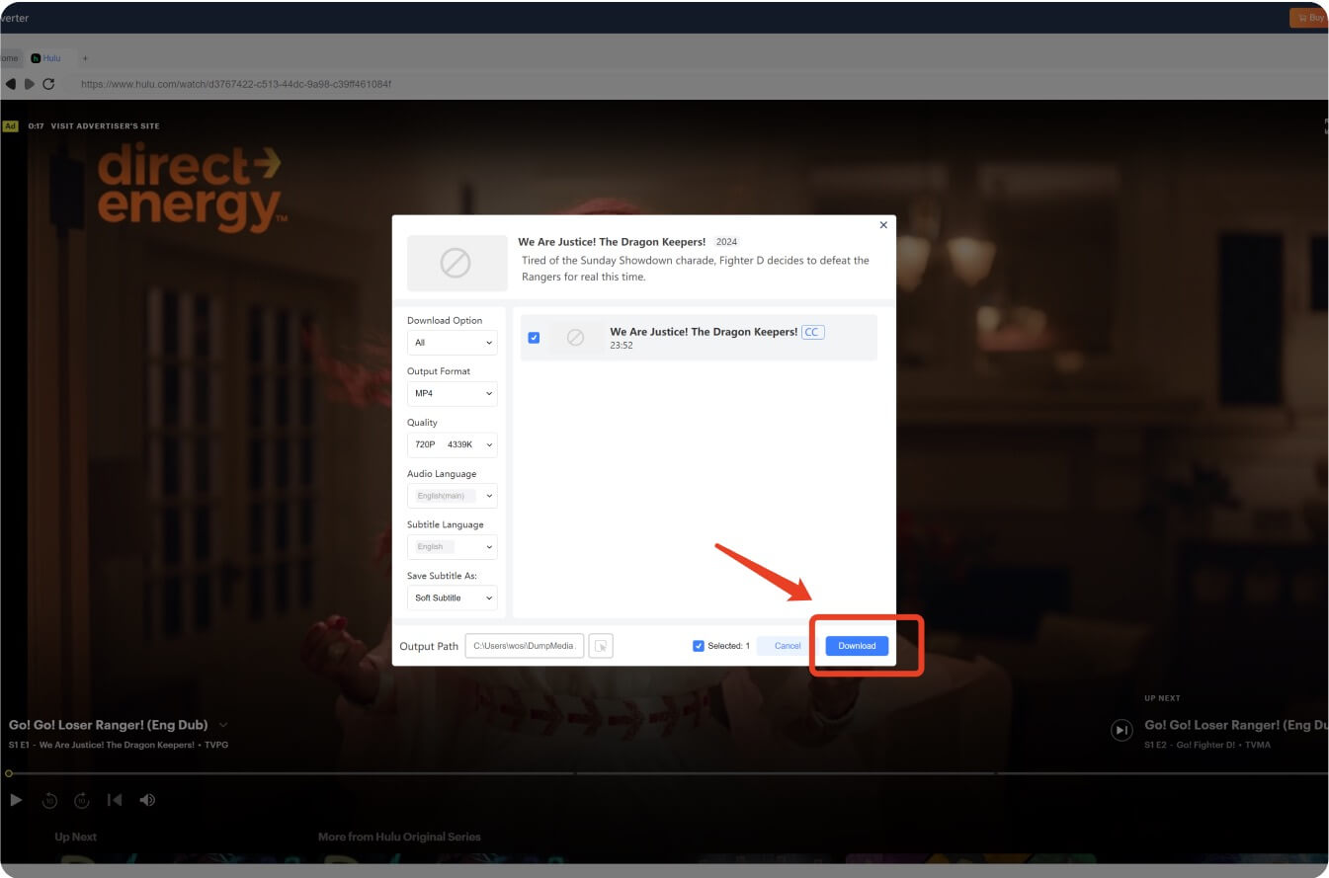
Task: Click the large series thumbnail placeholder in header
Action: tap(457, 263)
